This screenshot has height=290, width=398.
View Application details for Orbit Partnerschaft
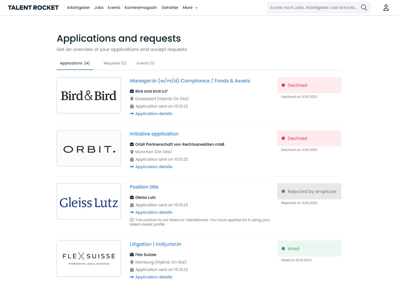click(x=154, y=167)
